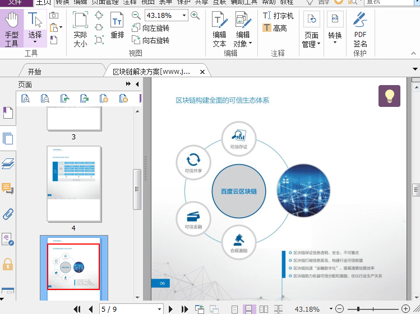
Task: Expand the Pages panel with double arrow
Action: 128,84
